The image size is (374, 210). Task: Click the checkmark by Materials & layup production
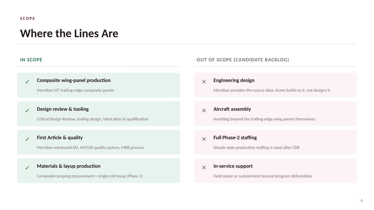[27, 167]
